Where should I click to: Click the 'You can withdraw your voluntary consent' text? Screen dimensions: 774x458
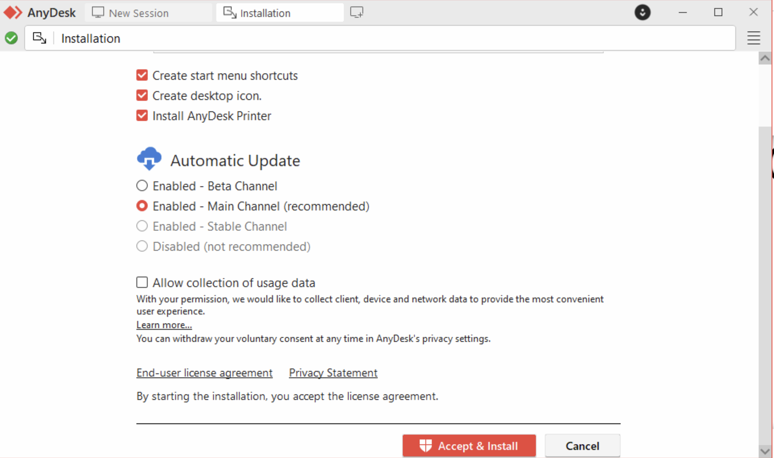[314, 339]
